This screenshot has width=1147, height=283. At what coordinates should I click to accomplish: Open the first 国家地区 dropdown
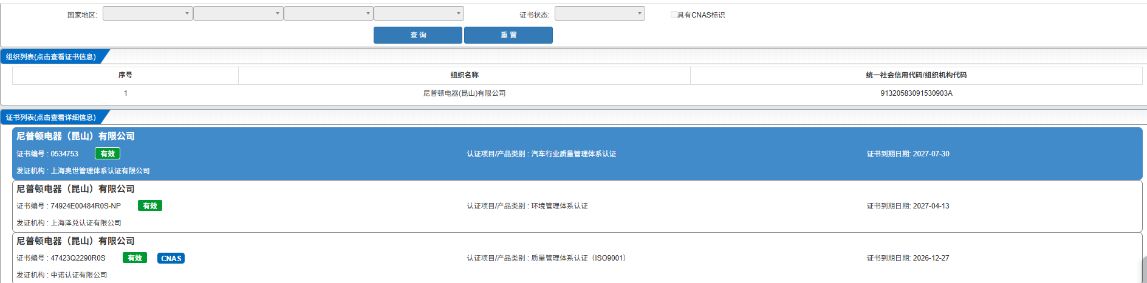[148, 13]
